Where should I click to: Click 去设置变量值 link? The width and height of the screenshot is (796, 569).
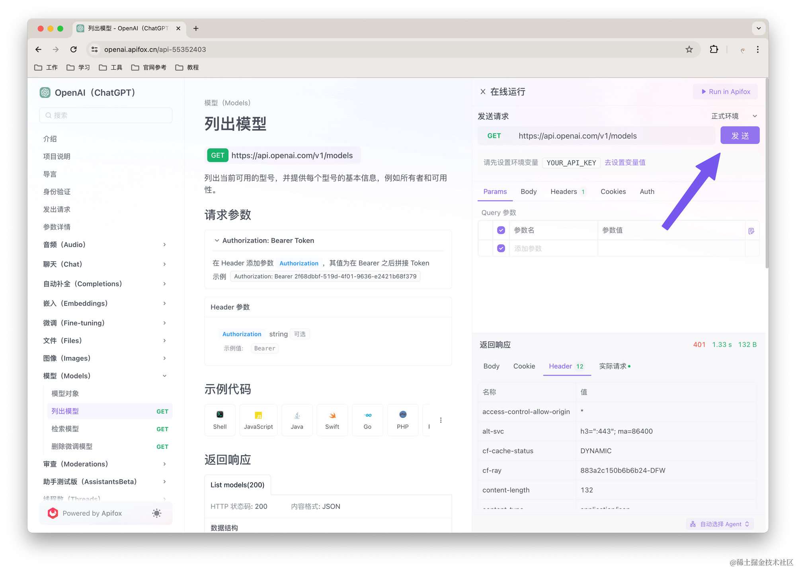tap(625, 163)
